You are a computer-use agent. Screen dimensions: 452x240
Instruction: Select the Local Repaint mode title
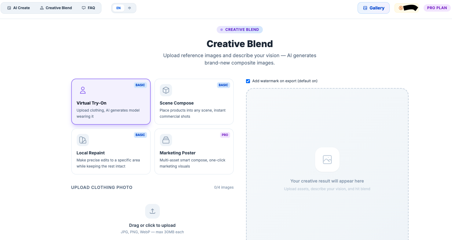pos(90,153)
